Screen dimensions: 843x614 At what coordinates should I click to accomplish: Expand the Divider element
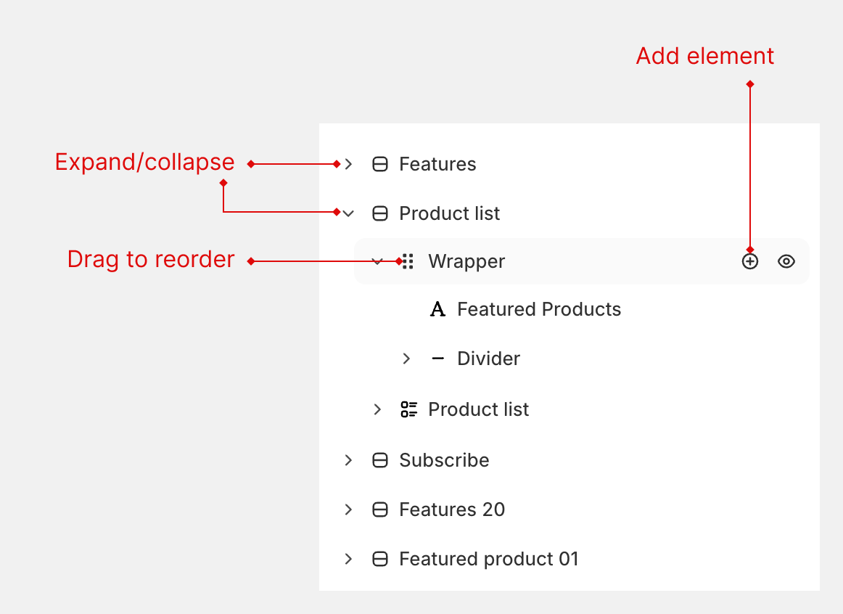pos(406,359)
